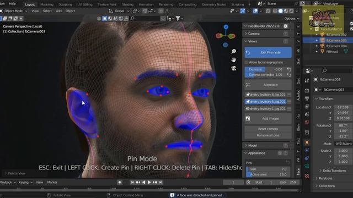Click the Gamma correction slider
The height and width of the screenshot is (198, 353).
tap(265, 75)
